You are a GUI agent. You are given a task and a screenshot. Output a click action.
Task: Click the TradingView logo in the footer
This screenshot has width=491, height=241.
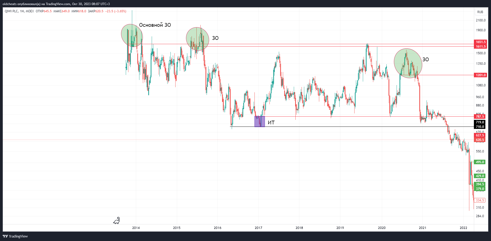[x=15, y=236]
